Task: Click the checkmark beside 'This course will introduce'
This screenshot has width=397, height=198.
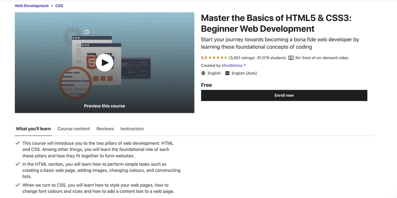Action: (17, 143)
